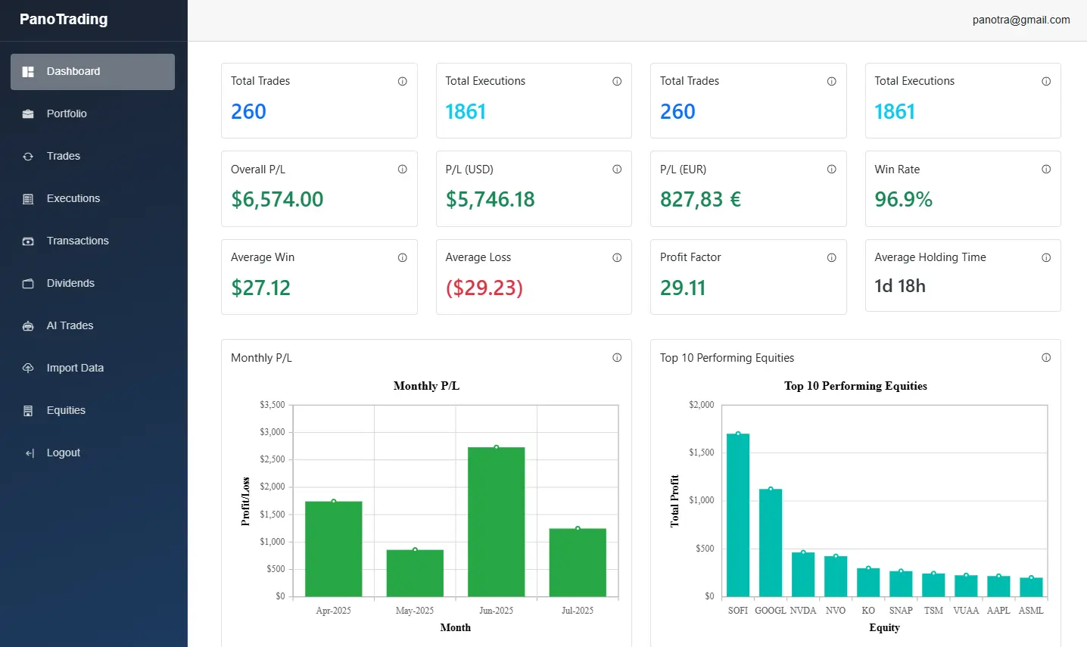Click the info icon on Total Trades card
Image resolution: width=1087 pixels, height=647 pixels.
point(403,81)
